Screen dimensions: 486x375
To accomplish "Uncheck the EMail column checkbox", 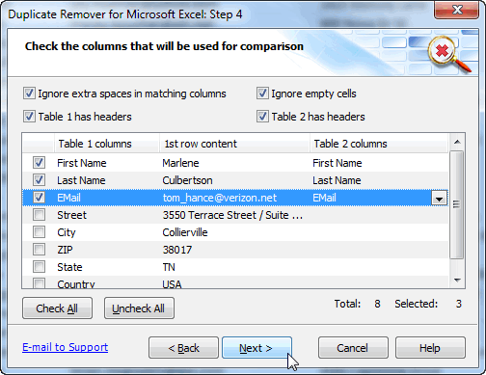I will 39,198.
